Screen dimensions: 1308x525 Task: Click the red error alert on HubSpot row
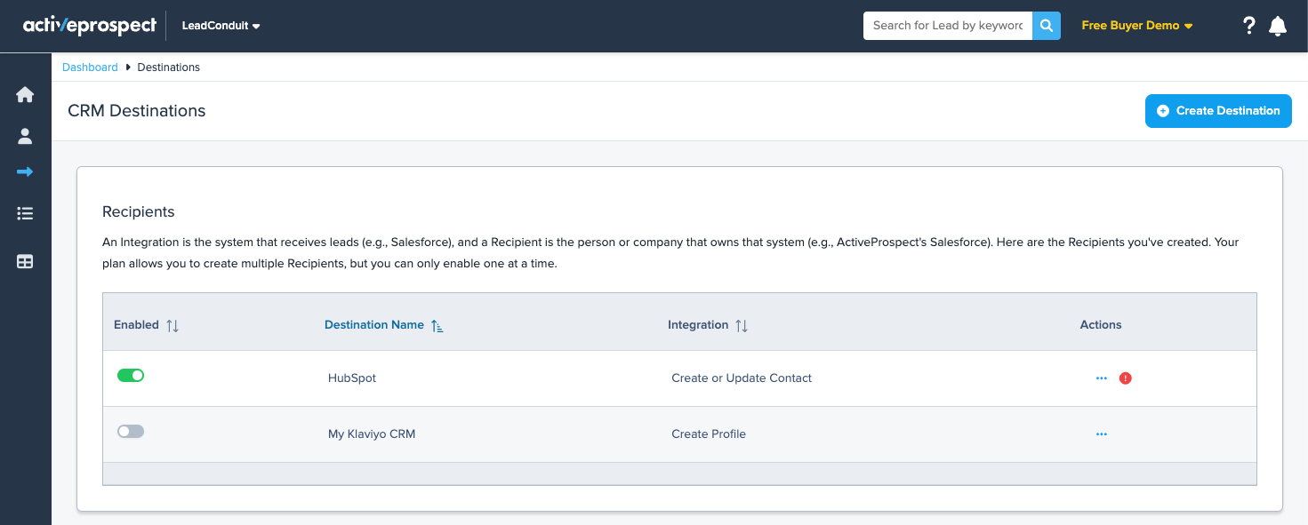[x=1125, y=378]
